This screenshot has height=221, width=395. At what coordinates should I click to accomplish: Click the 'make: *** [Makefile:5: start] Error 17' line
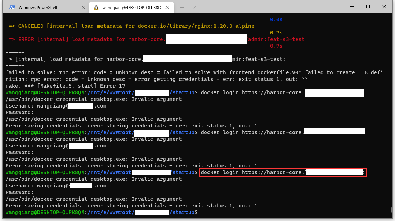65,86
